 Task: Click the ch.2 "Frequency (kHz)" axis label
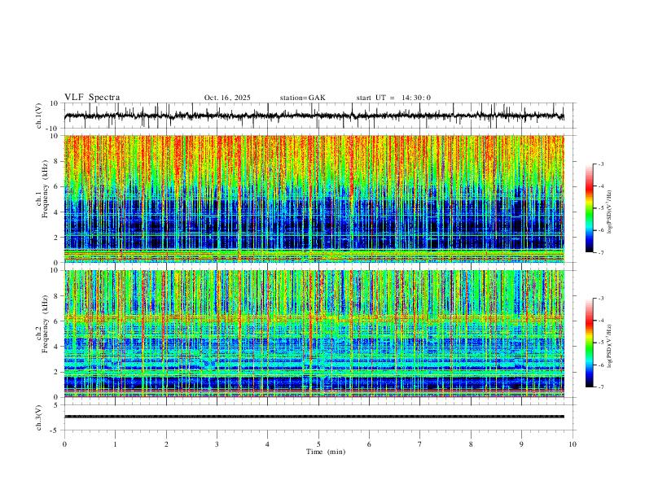[x=45, y=325]
